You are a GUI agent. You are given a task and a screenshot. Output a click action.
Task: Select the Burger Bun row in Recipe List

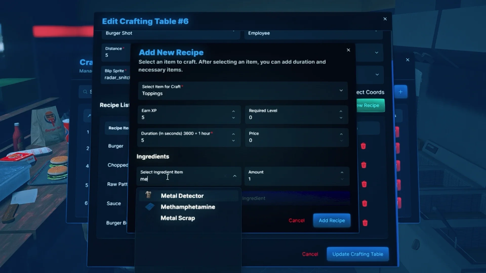pos(116,223)
